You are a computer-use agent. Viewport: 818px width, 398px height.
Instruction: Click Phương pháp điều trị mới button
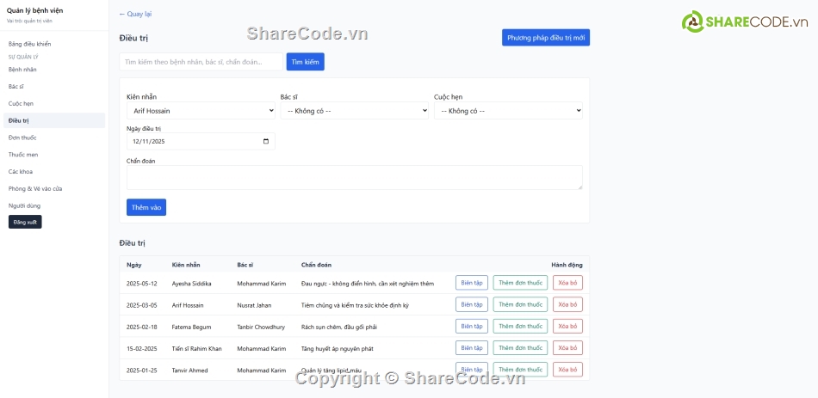546,38
